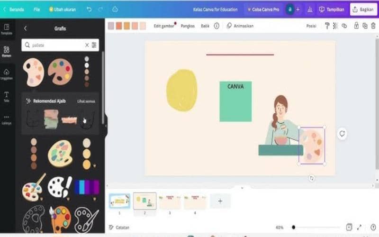Redo the last action
The height and width of the screenshot is (237, 379).
coord(100,9)
